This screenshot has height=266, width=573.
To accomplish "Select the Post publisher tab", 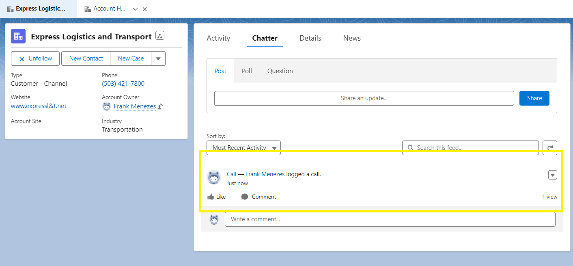I will (x=220, y=71).
